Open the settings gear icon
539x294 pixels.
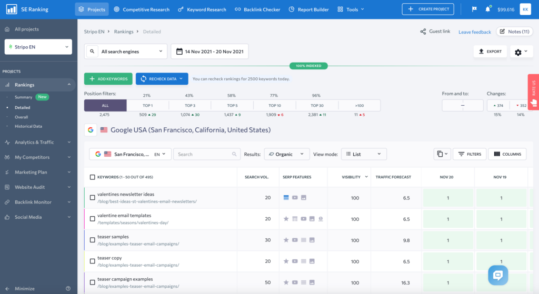click(518, 52)
